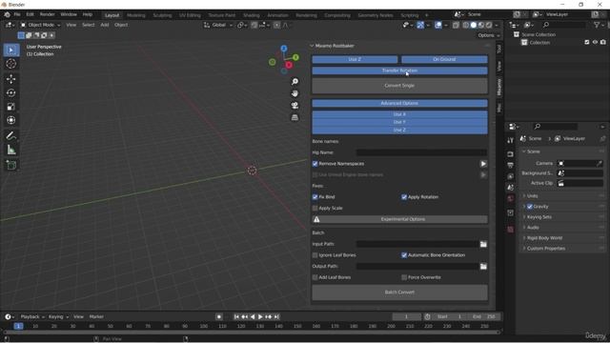610x343 pixels.
Task: Click the timeline current frame marker 1
Action: (x=18, y=326)
